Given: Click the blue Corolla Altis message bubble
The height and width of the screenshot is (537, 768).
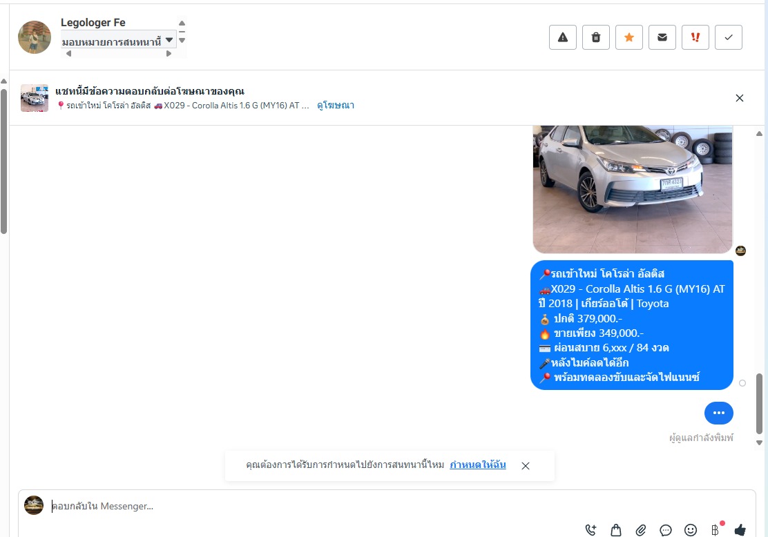Looking at the screenshot, I should (x=632, y=325).
